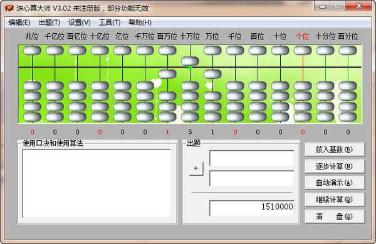Click the top bead on the 兆位 rod
Screen dimensions: 376x244
tap(32, 51)
